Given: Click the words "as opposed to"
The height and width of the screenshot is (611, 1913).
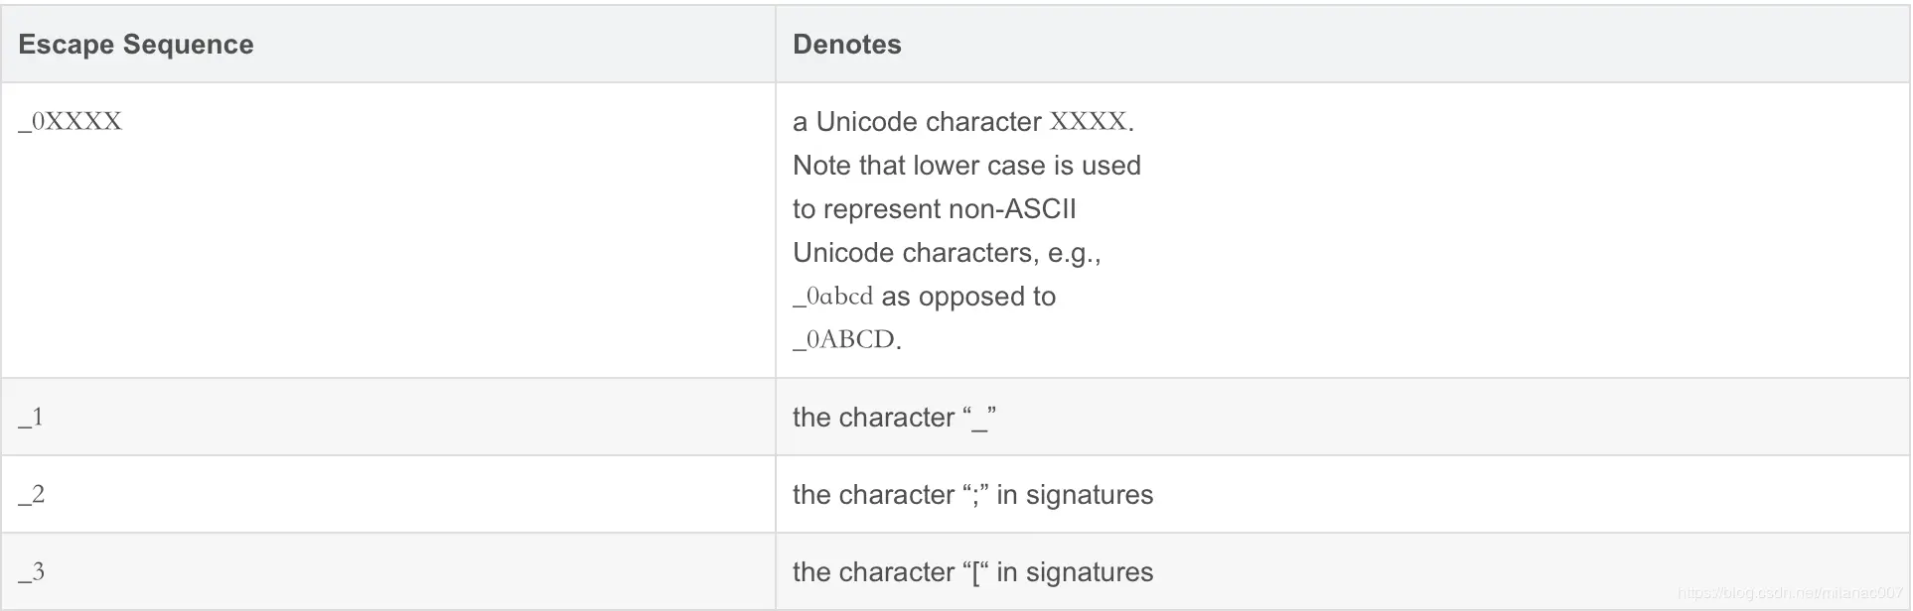Looking at the screenshot, I should click(968, 297).
